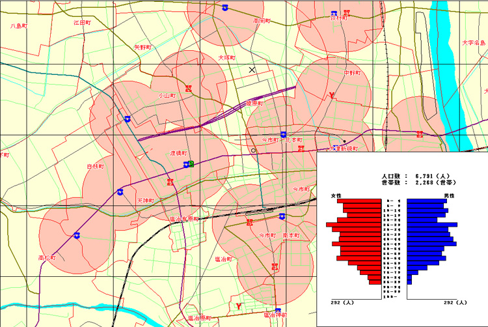Click the 北本町 label
488x327 pixels.
pos(294,140)
